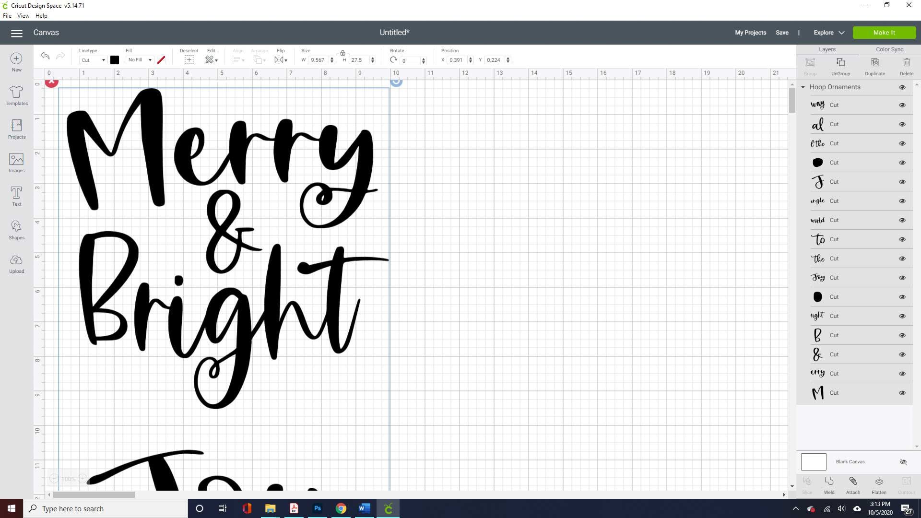The width and height of the screenshot is (921, 518).
Task: Switch to the Color Sync tab
Action: pyautogui.click(x=889, y=49)
